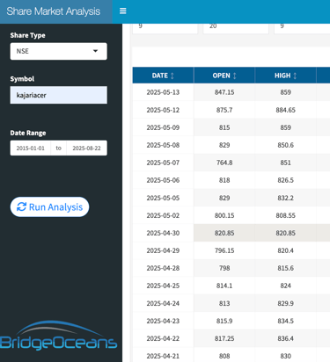The image size is (330, 362).
Task: Select date cell 2025-05-05
Action: [x=163, y=198]
